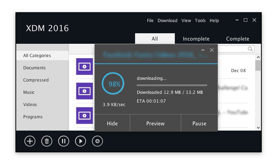Minimize the download progress dialog
The height and width of the screenshot is (167, 280).
click(x=203, y=50)
